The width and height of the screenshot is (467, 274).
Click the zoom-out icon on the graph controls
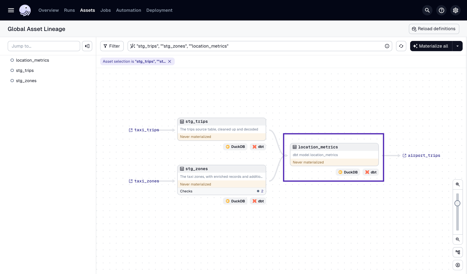(458, 240)
